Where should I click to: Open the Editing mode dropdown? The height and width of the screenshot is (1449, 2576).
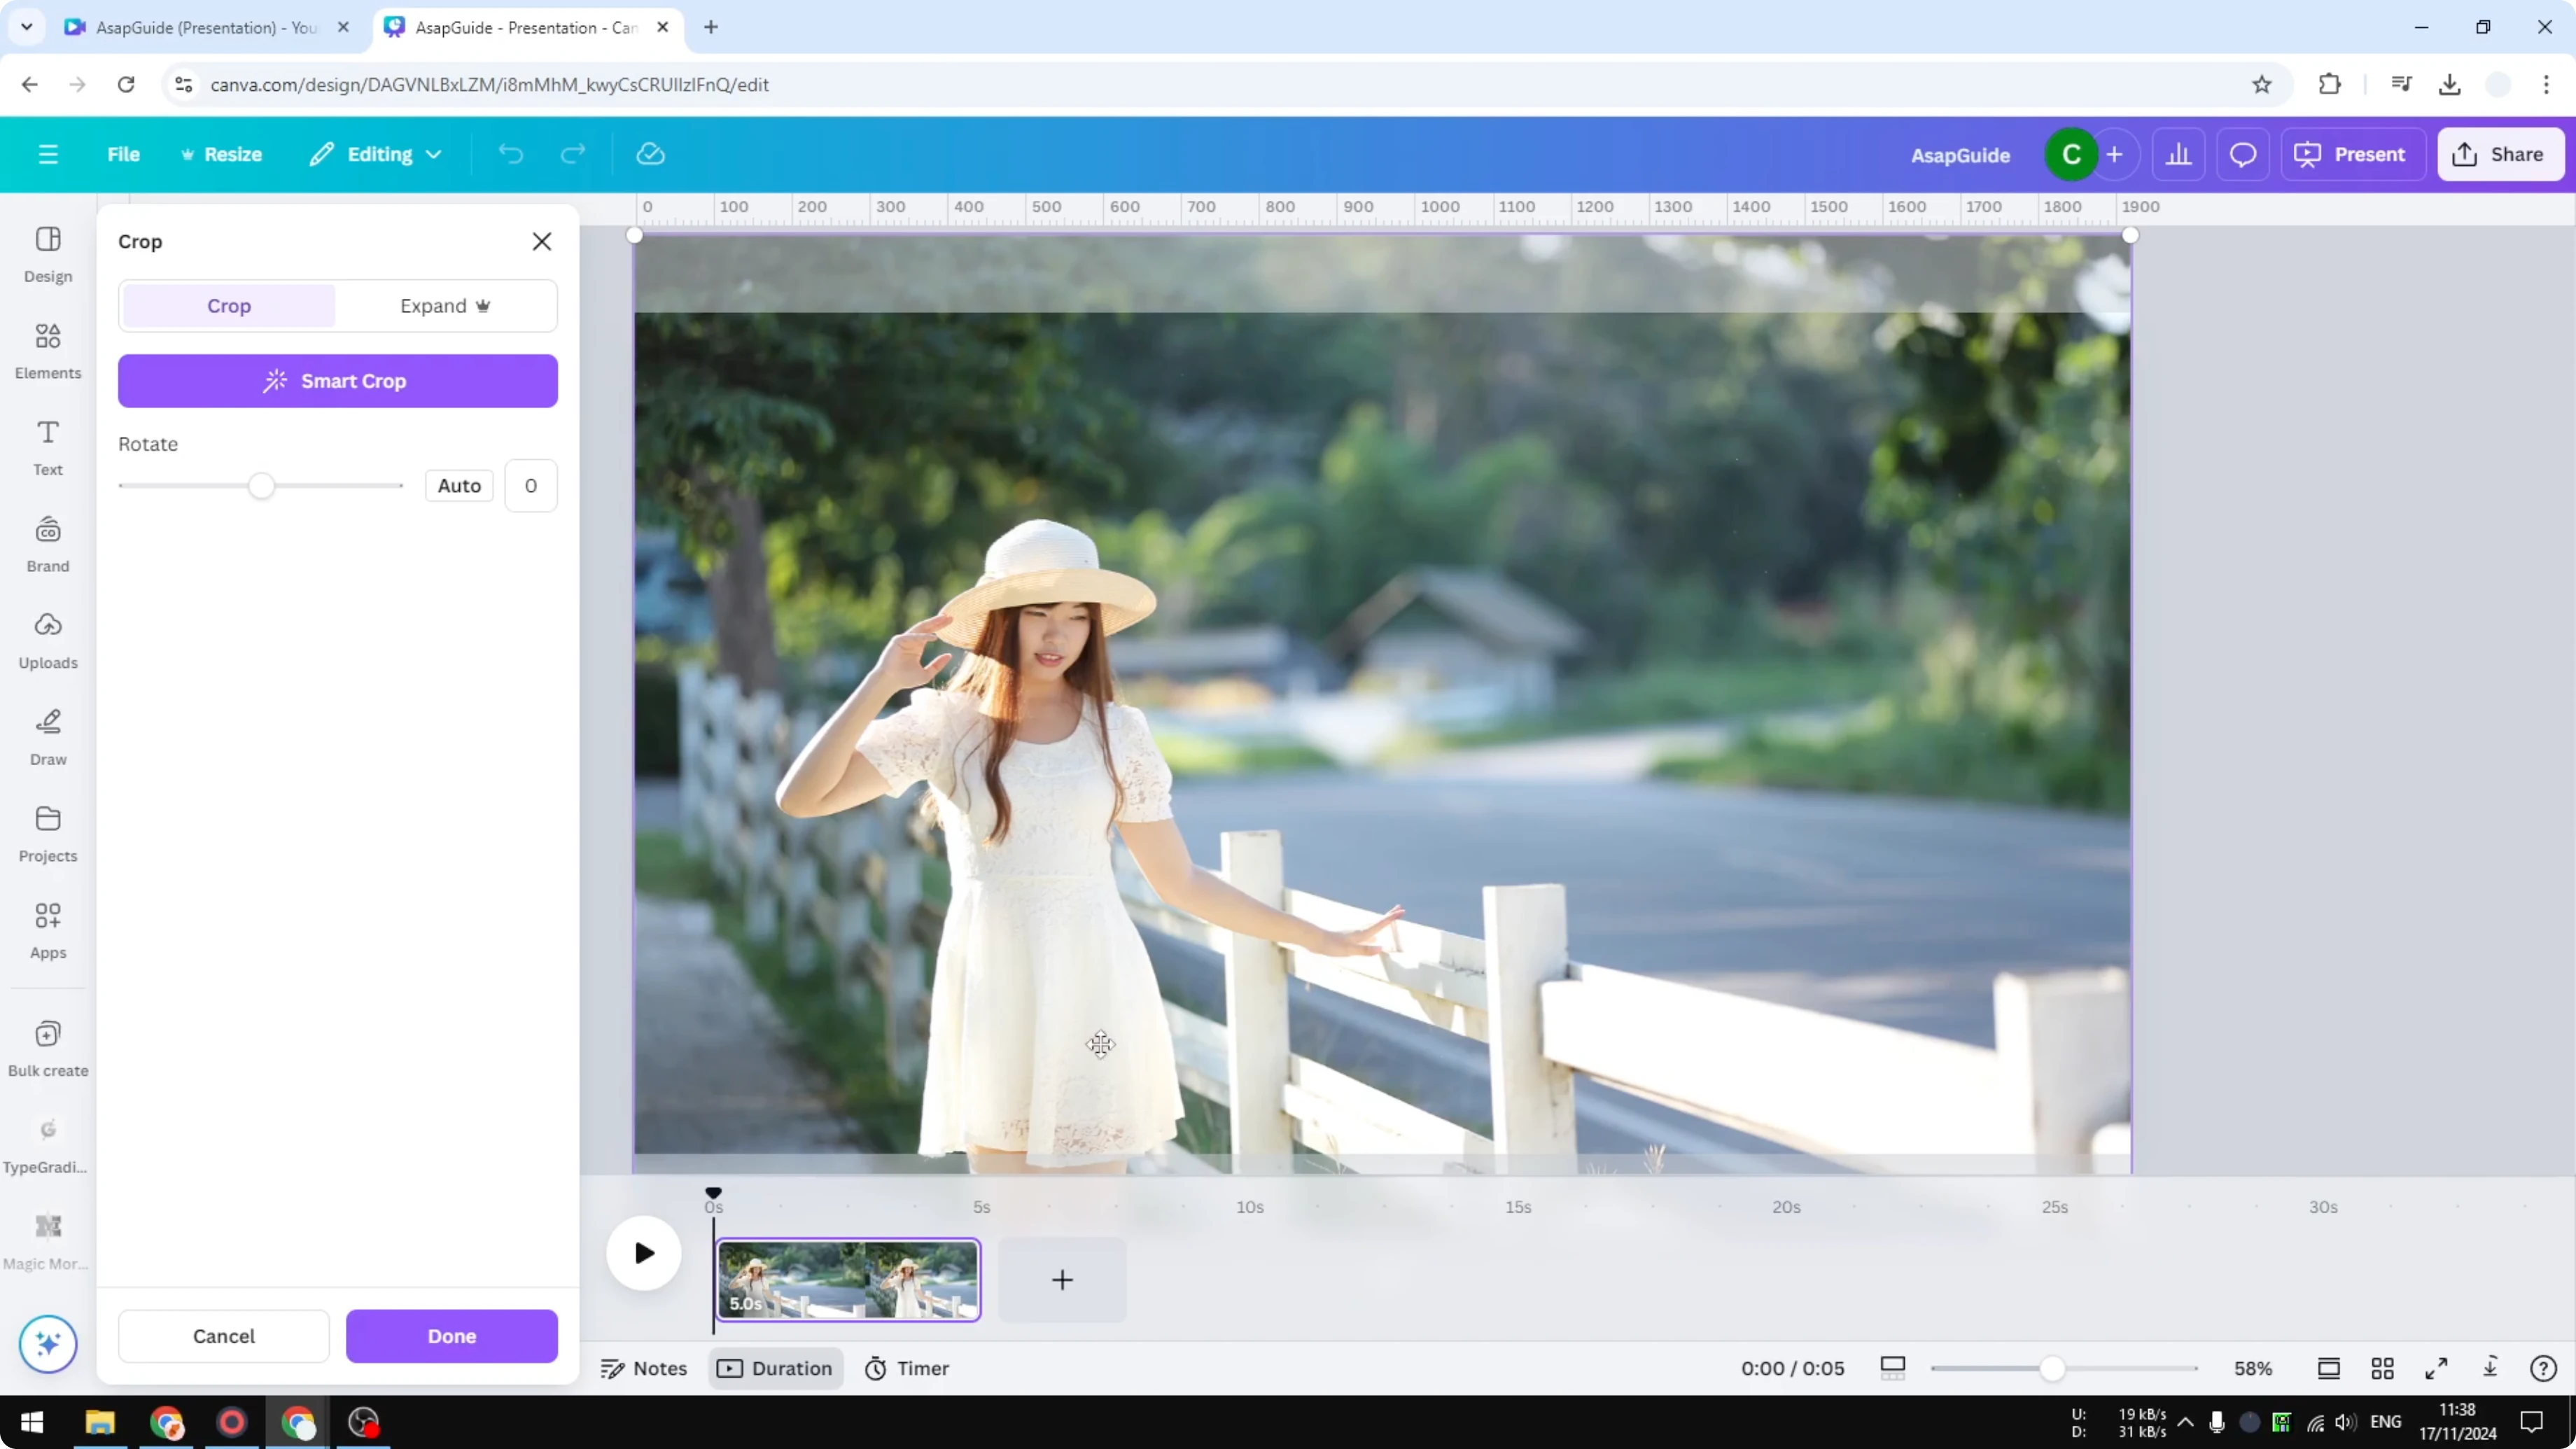coord(376,153)
